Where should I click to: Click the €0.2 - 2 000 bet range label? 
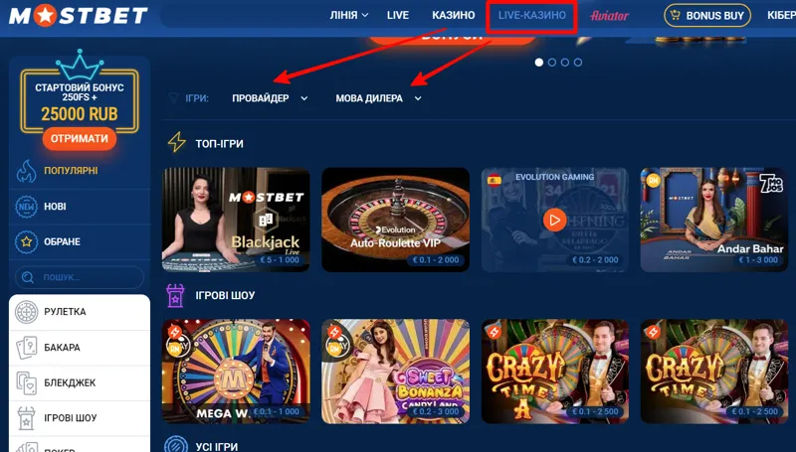(x=595, y=260)
